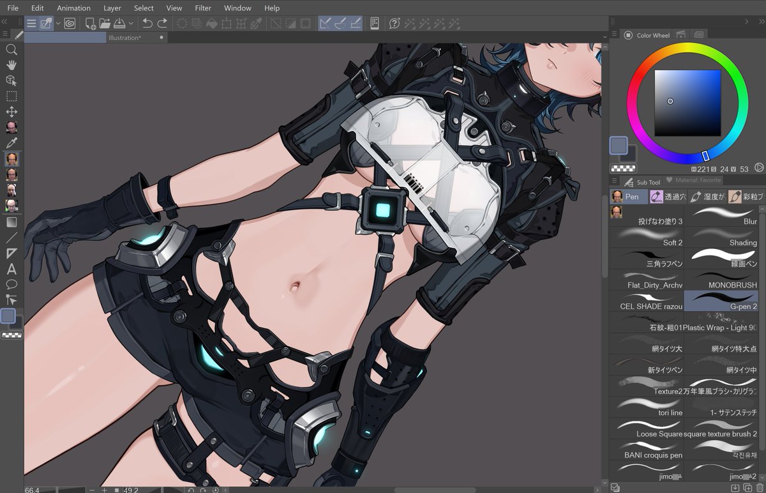The image size is (766, 493).
Task: Select the rectangular Marquee selection tool
Action: pyautogui.click(x=11, y=96)
